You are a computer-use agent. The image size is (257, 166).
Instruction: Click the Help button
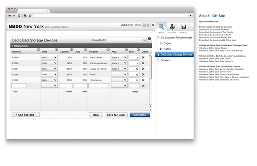(96, 115)
